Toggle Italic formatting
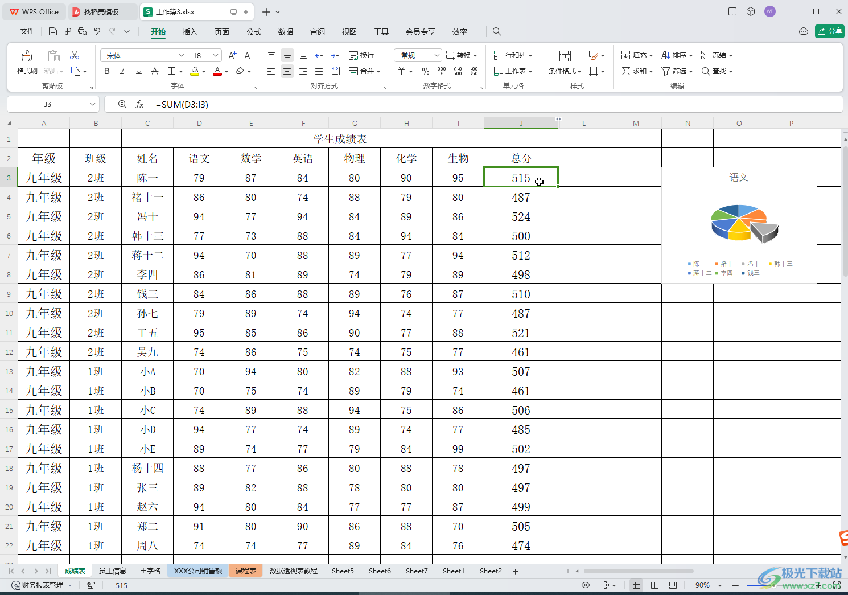Viewport: 848px width, 595px height. (123, 71)
